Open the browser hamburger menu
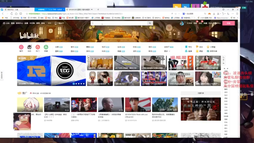Viewport: 254px width, 143px height. 237,14
